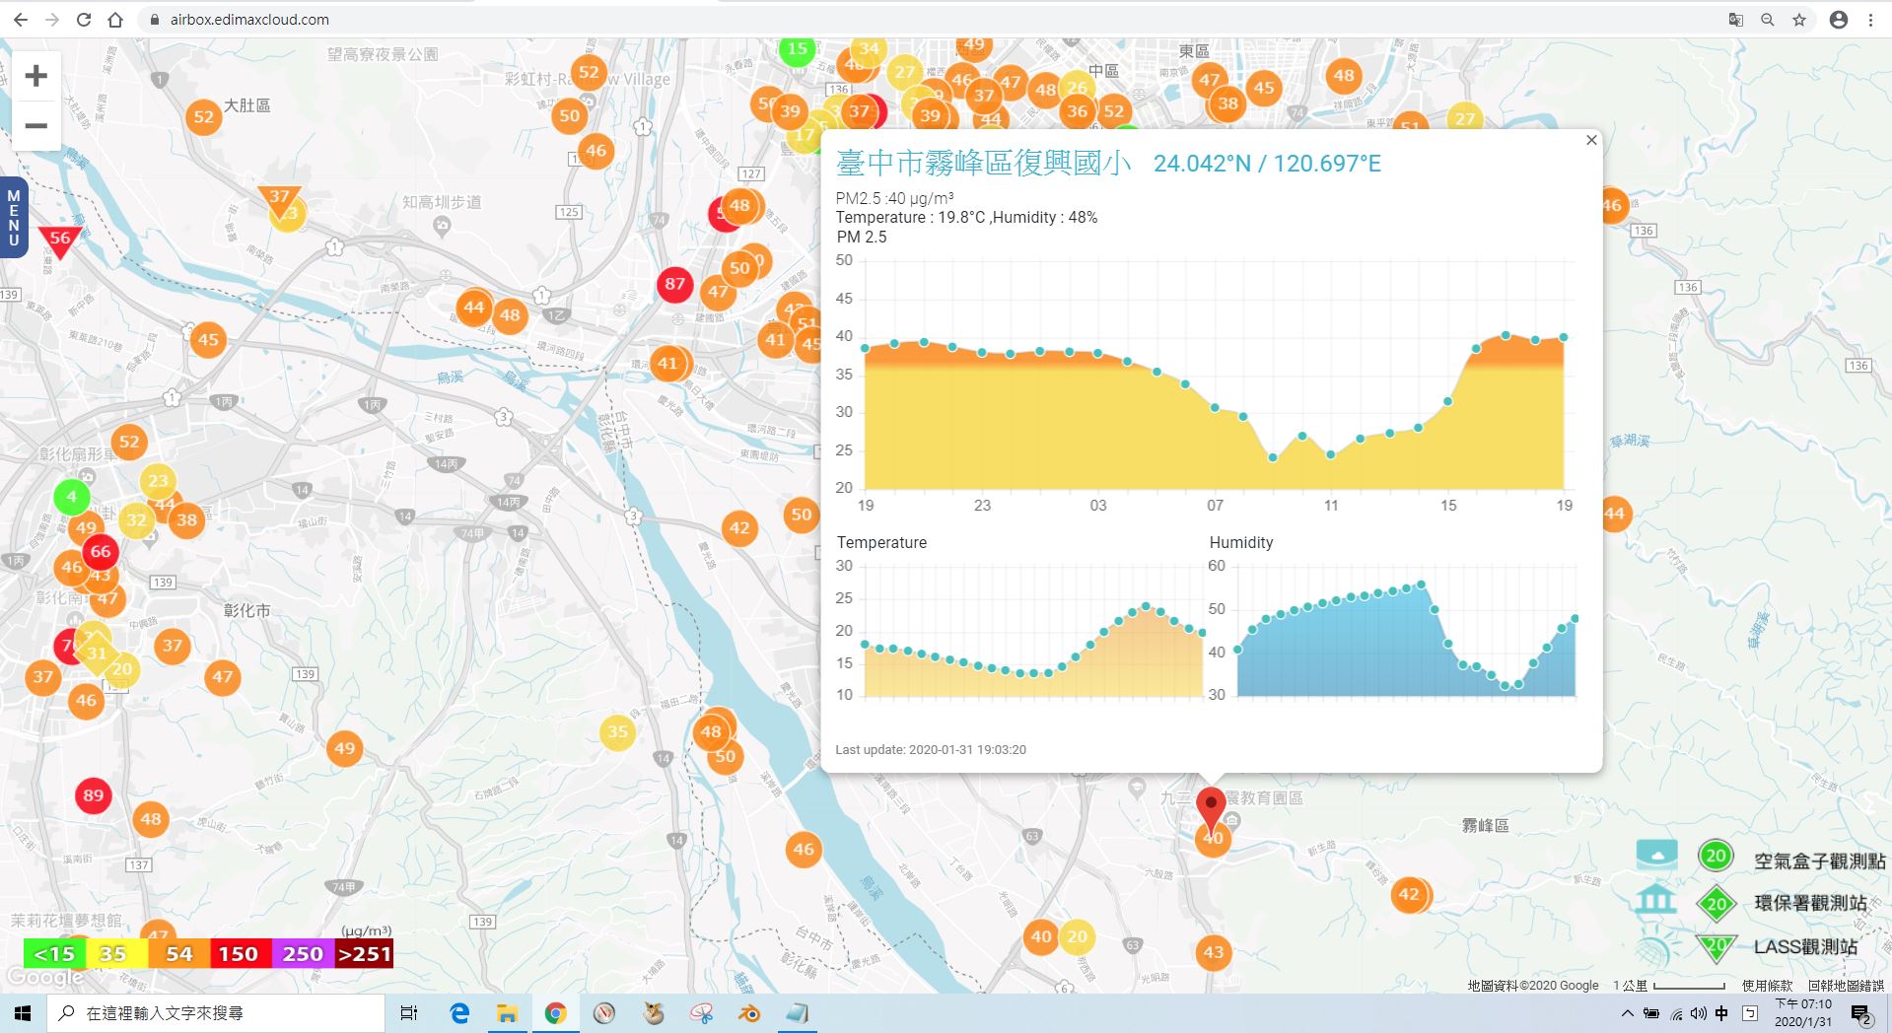The width and height of the screenshot is (1892, 1033).
Task: Select the red 89 sensor marker
Action: point(94,795)
